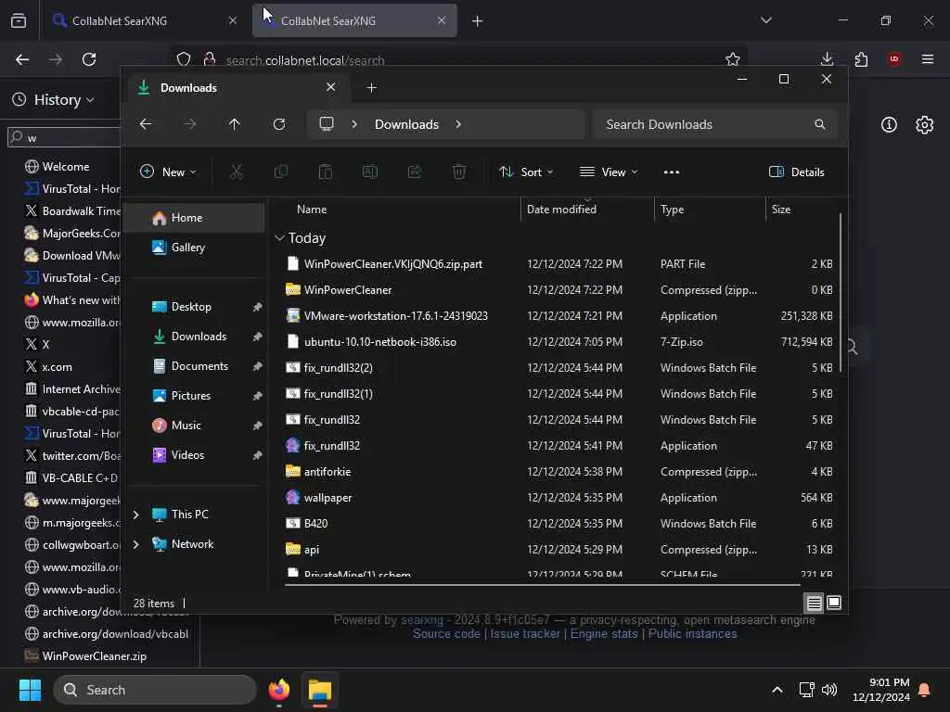Image resolution: width=950 pixels, height=712 pixels.
Task: Click the info icon on SearXNG page
Action: [x=889, y=125]
